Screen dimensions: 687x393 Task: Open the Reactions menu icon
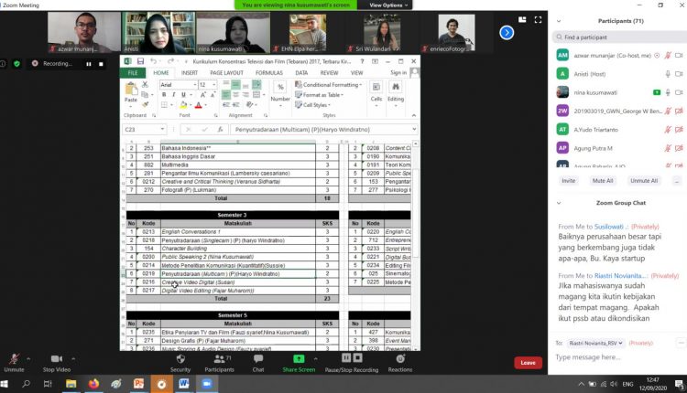tap(400, 359)
